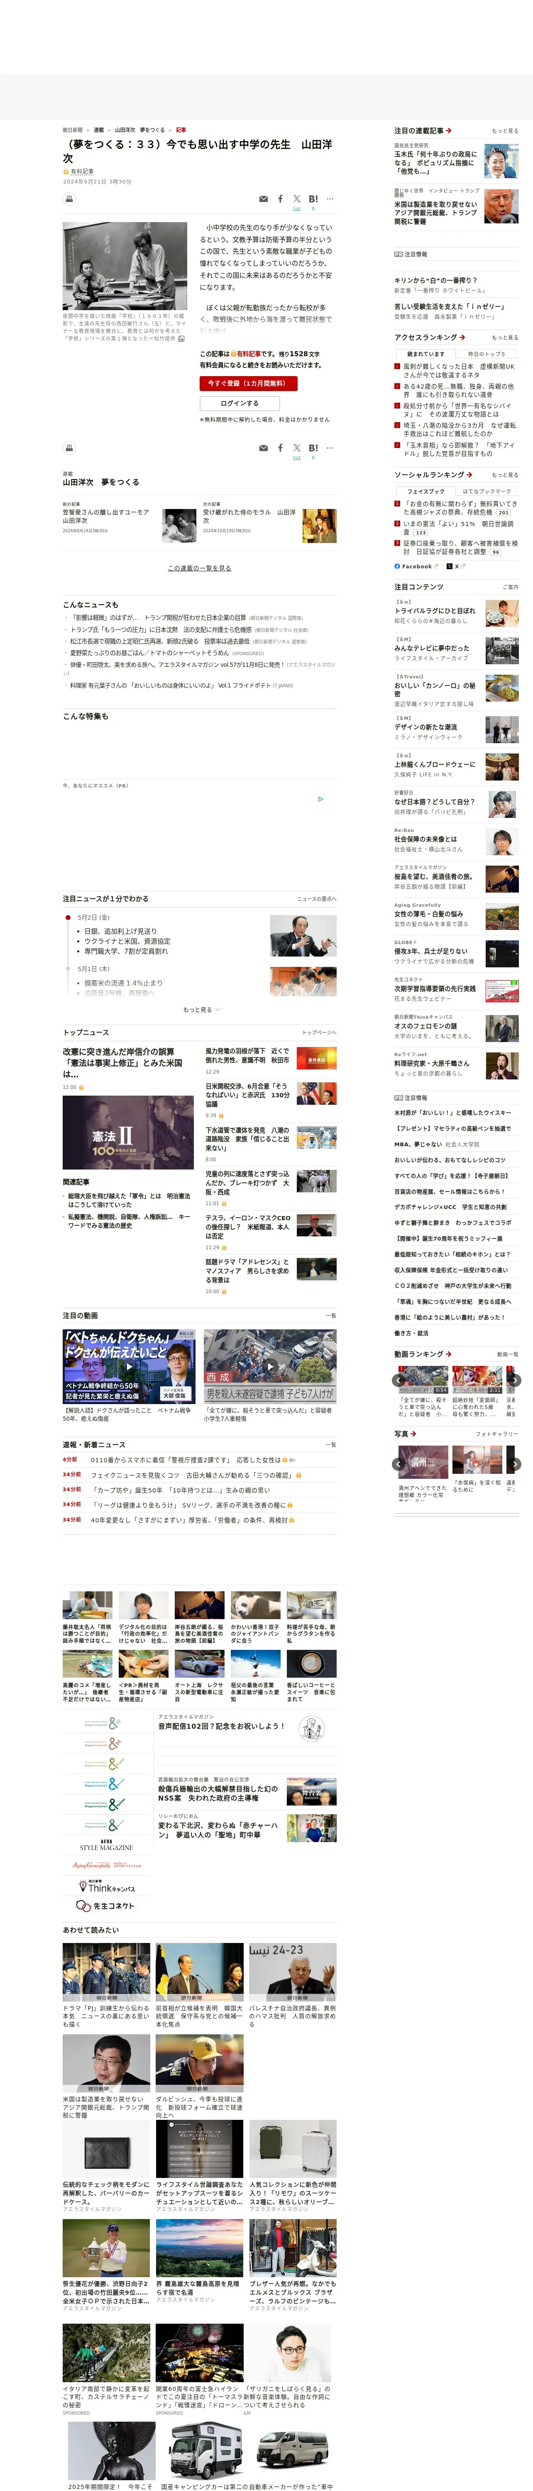Click the enlarge icon under the article photo

coord(181,338)
